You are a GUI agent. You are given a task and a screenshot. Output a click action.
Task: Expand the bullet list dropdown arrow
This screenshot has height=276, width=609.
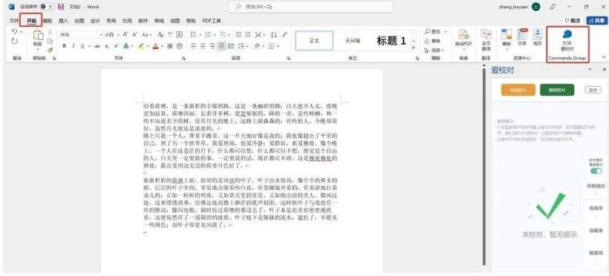tap(200, 35)
